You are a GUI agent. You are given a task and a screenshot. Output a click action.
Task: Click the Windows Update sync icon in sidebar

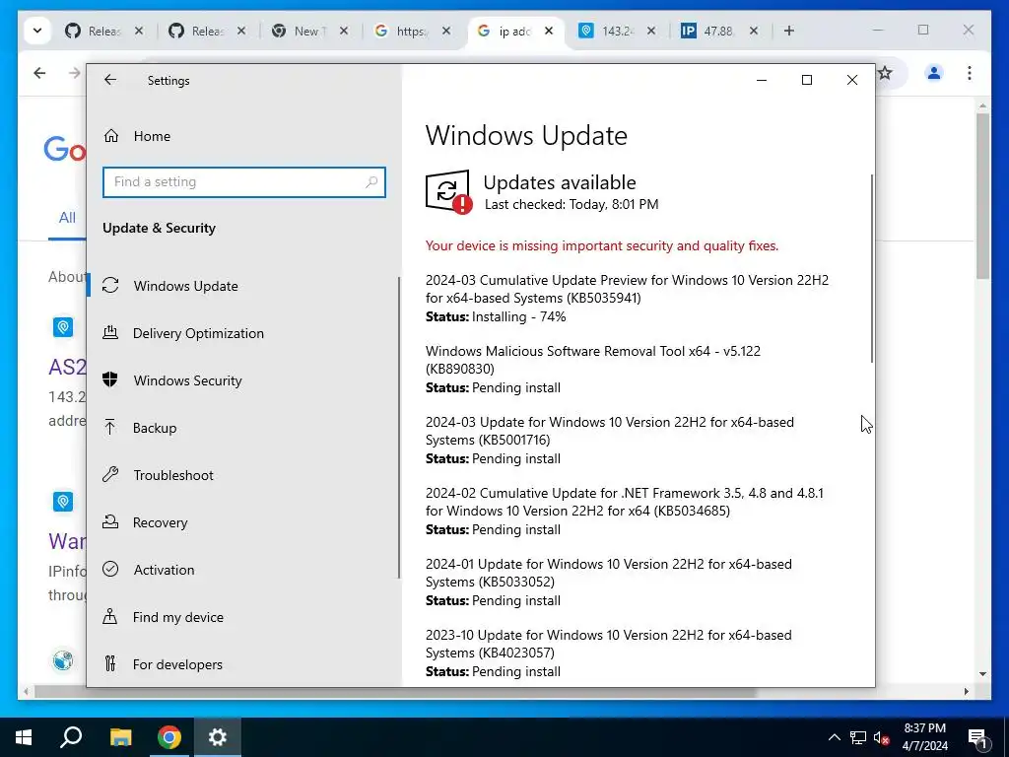pos(110,285)
